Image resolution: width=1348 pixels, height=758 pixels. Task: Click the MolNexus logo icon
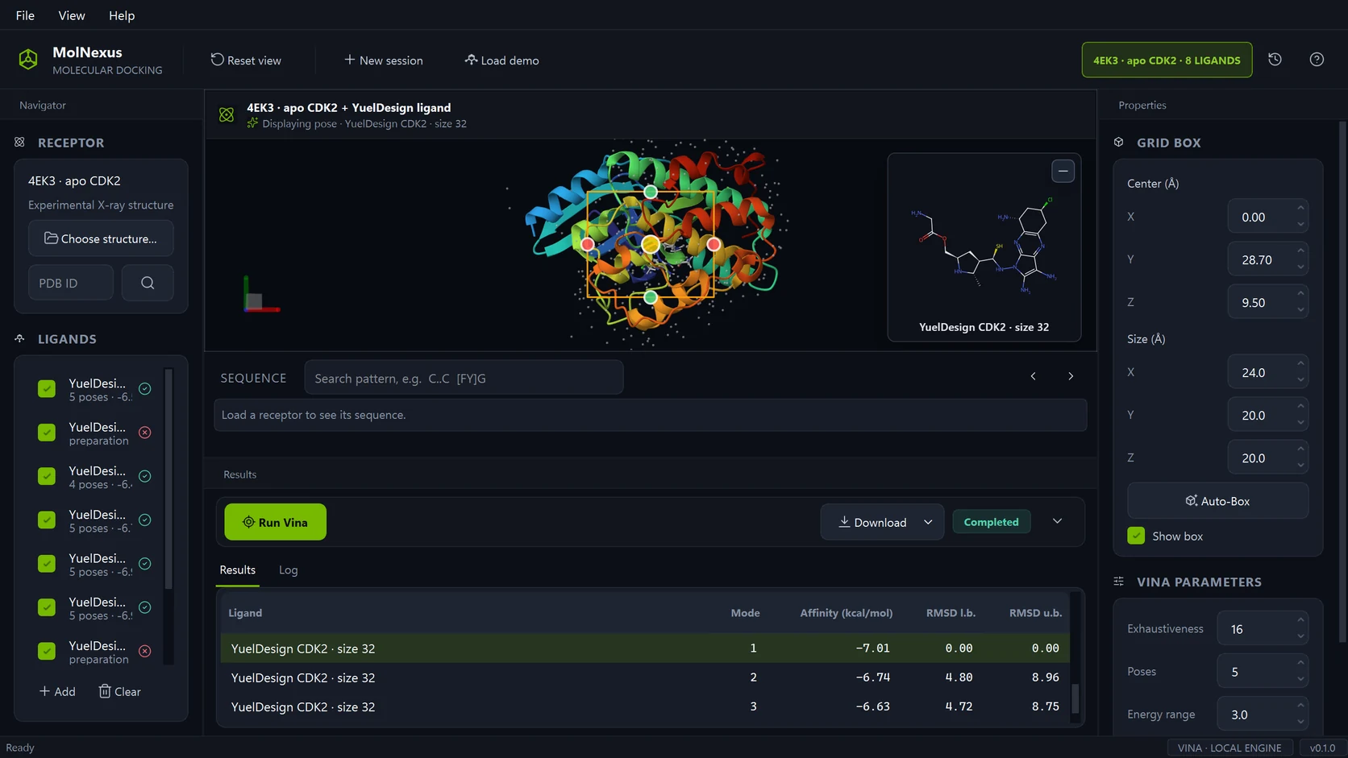[x=28, y=60]
